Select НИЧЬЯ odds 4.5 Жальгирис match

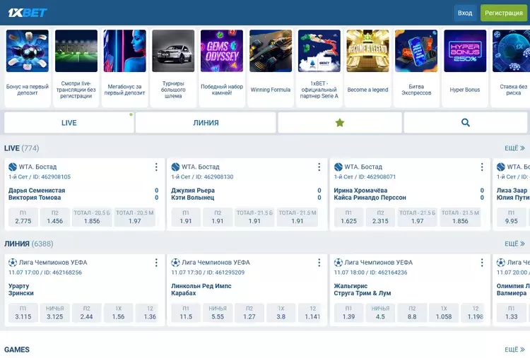[x=380, y=313]
